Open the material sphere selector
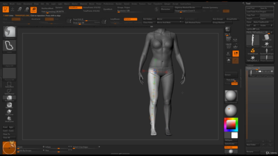 click(x=231, y=96)
